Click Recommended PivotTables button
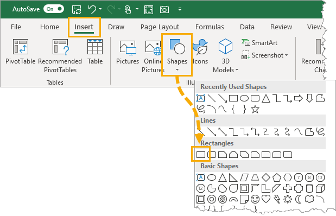 coord(60,56)
